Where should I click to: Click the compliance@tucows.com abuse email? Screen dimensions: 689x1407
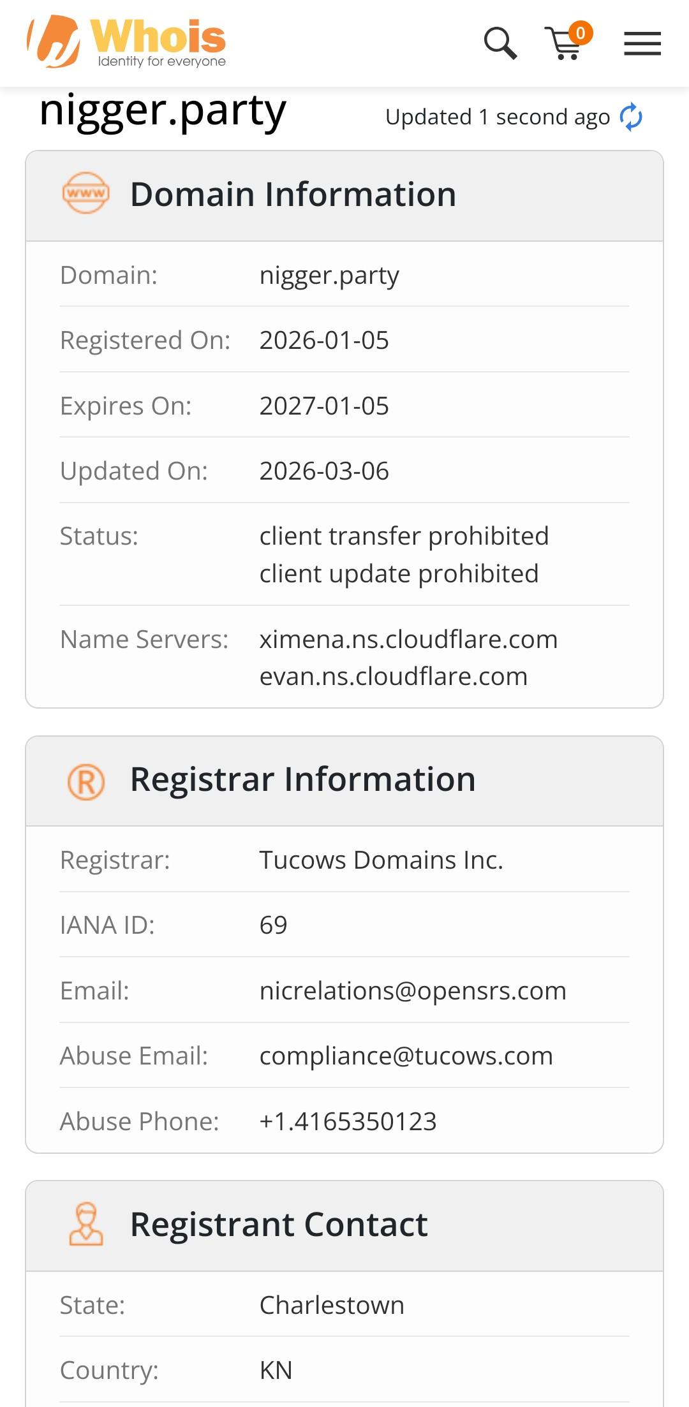406,1056
